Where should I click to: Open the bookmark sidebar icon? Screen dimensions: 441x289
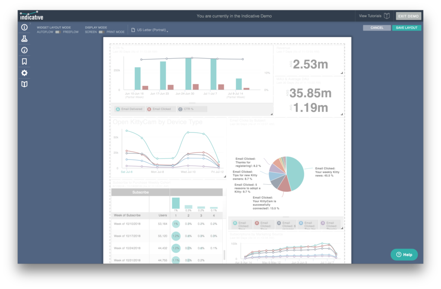tap(25, 61)
